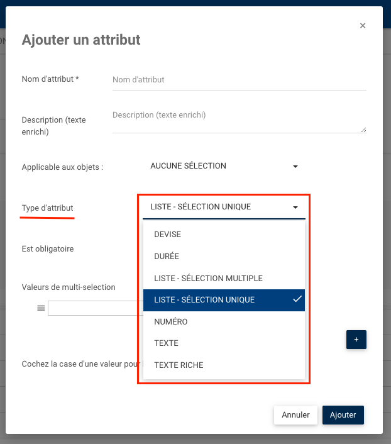Click the checkmark on the selected list option
The image size is (391, 444).
coord(297,299)
